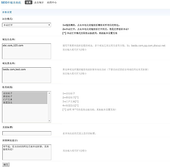Click the 域名黑名单 label
This screenshot has width=170, height=167.
tap(8, 63)
